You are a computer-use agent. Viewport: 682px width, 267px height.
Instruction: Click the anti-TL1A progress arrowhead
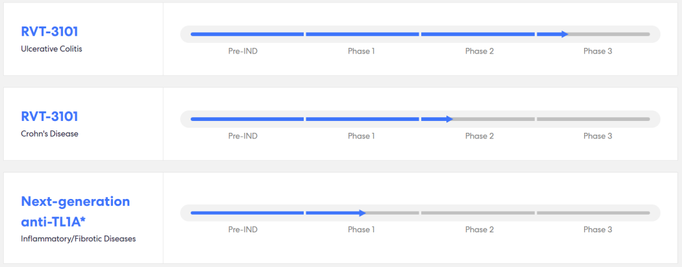[362, 213]
